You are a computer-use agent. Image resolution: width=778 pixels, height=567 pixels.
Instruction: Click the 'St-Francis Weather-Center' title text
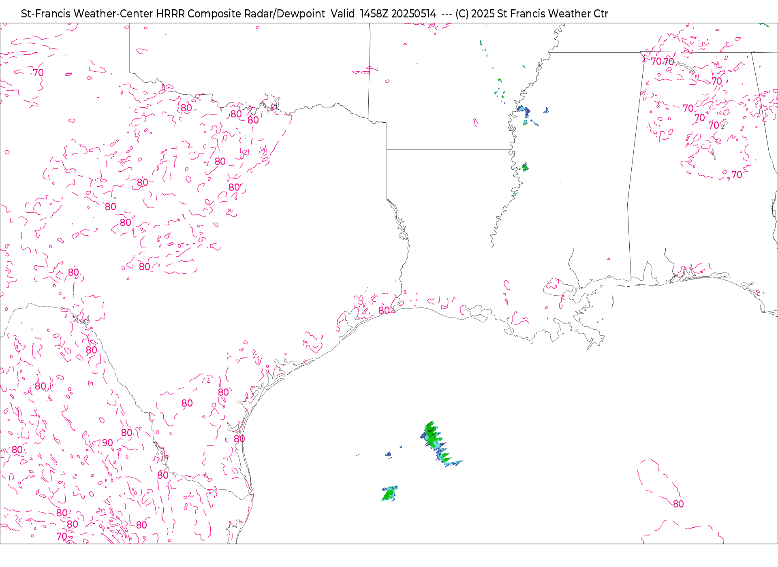coord(87,14)
